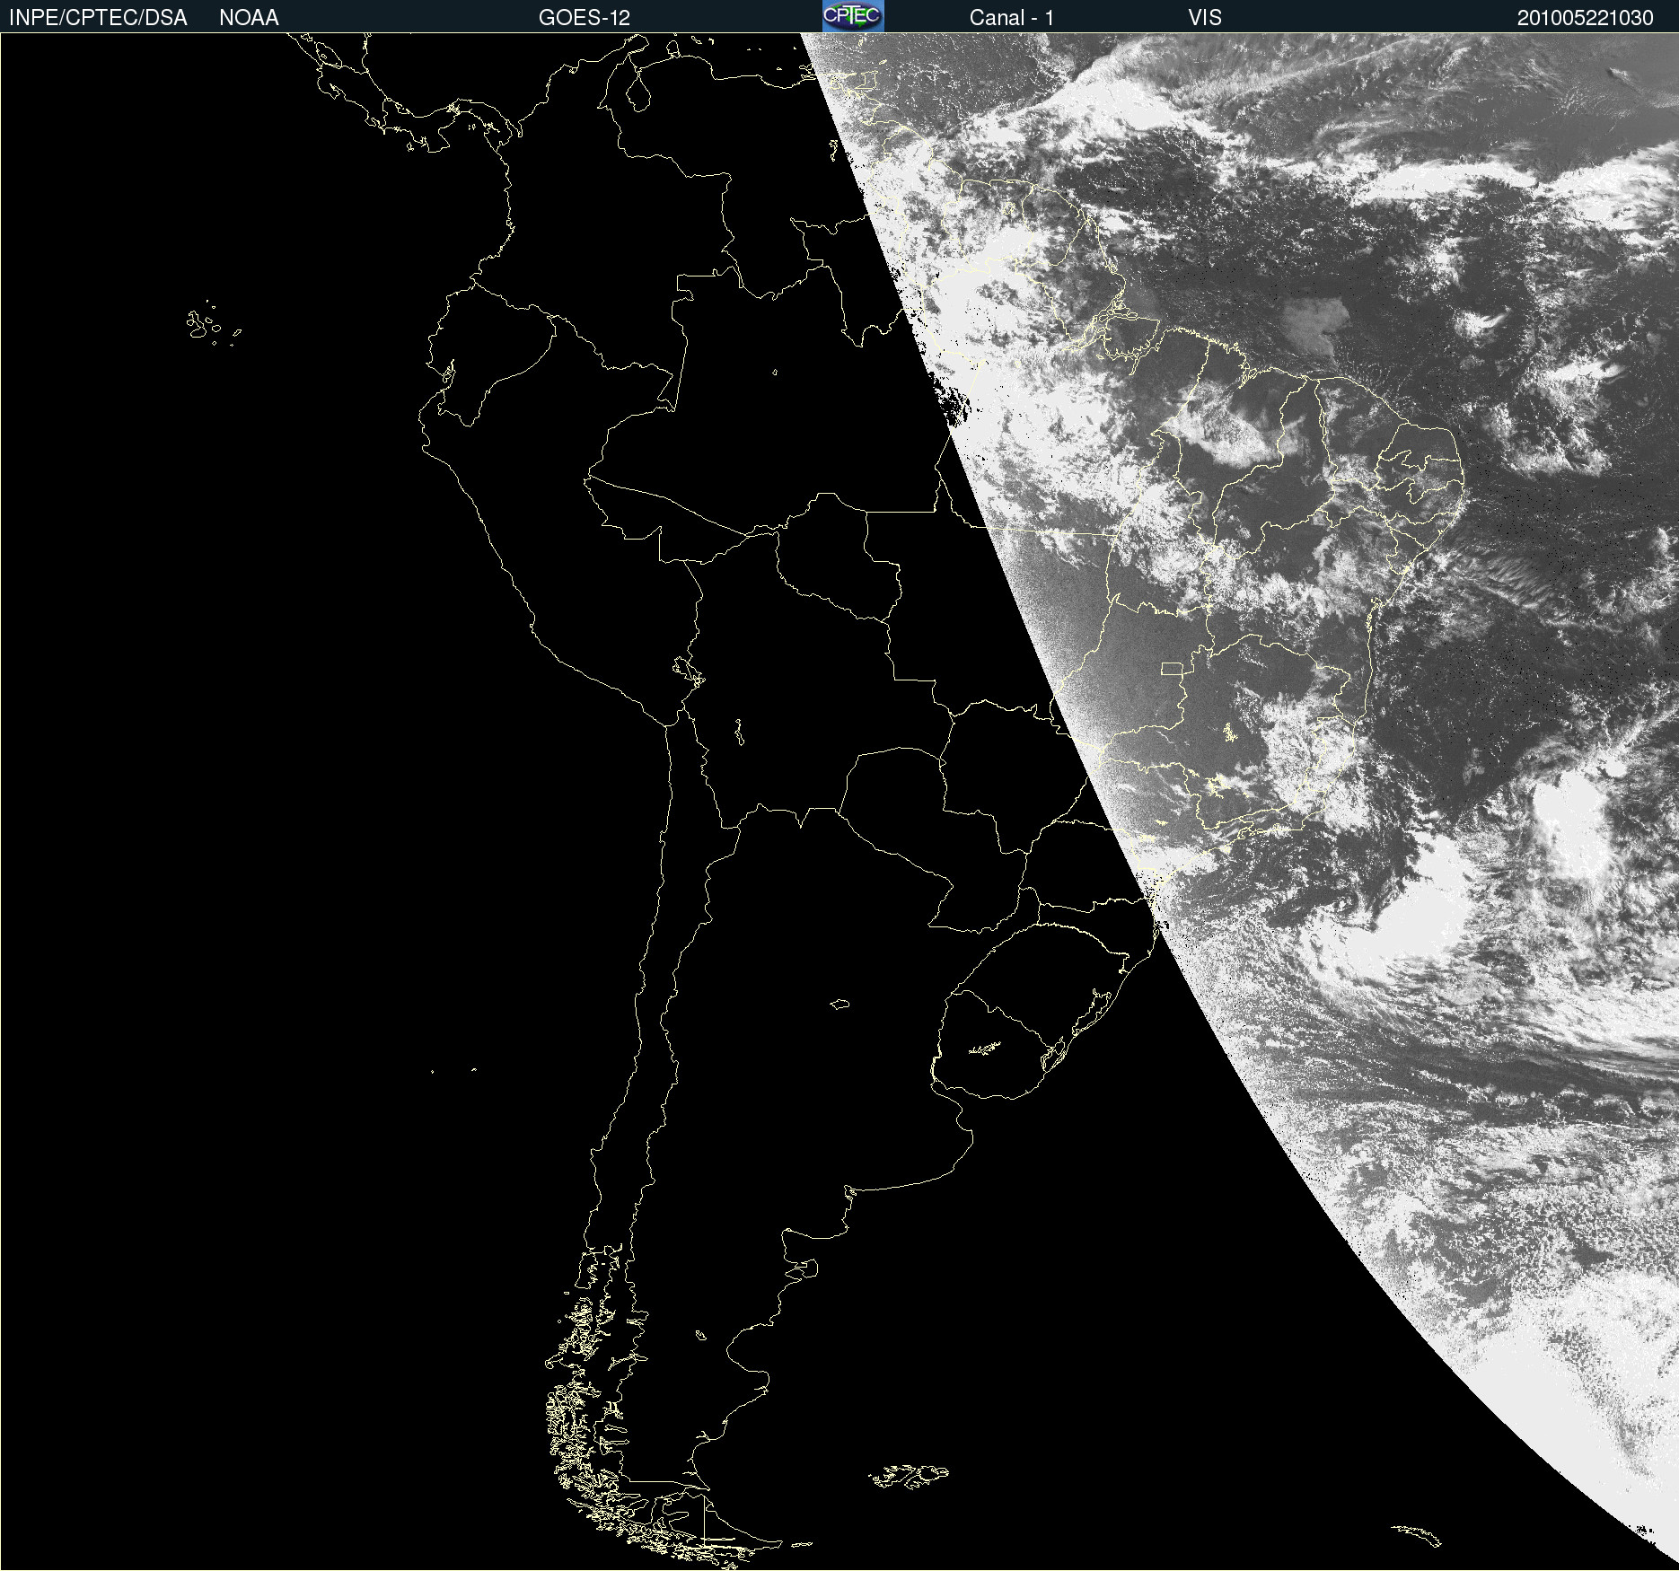Click the VIS label in header
This screenshot has height=1571, width=1679.
[x=1205, y=18]
